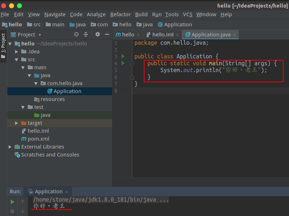Click 'com' in the navigation breadcrumb
This screenshot has height=216, width=289.
(102, 25)
